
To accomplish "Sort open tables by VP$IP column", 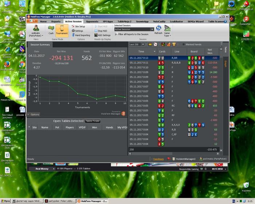I will pyautogui.click(x=82, y=127).
